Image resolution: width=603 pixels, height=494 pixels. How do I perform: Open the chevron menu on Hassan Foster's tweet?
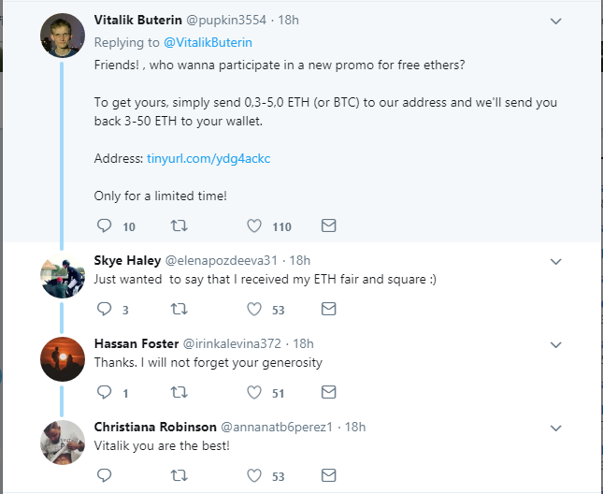click(x=555, y=344)
